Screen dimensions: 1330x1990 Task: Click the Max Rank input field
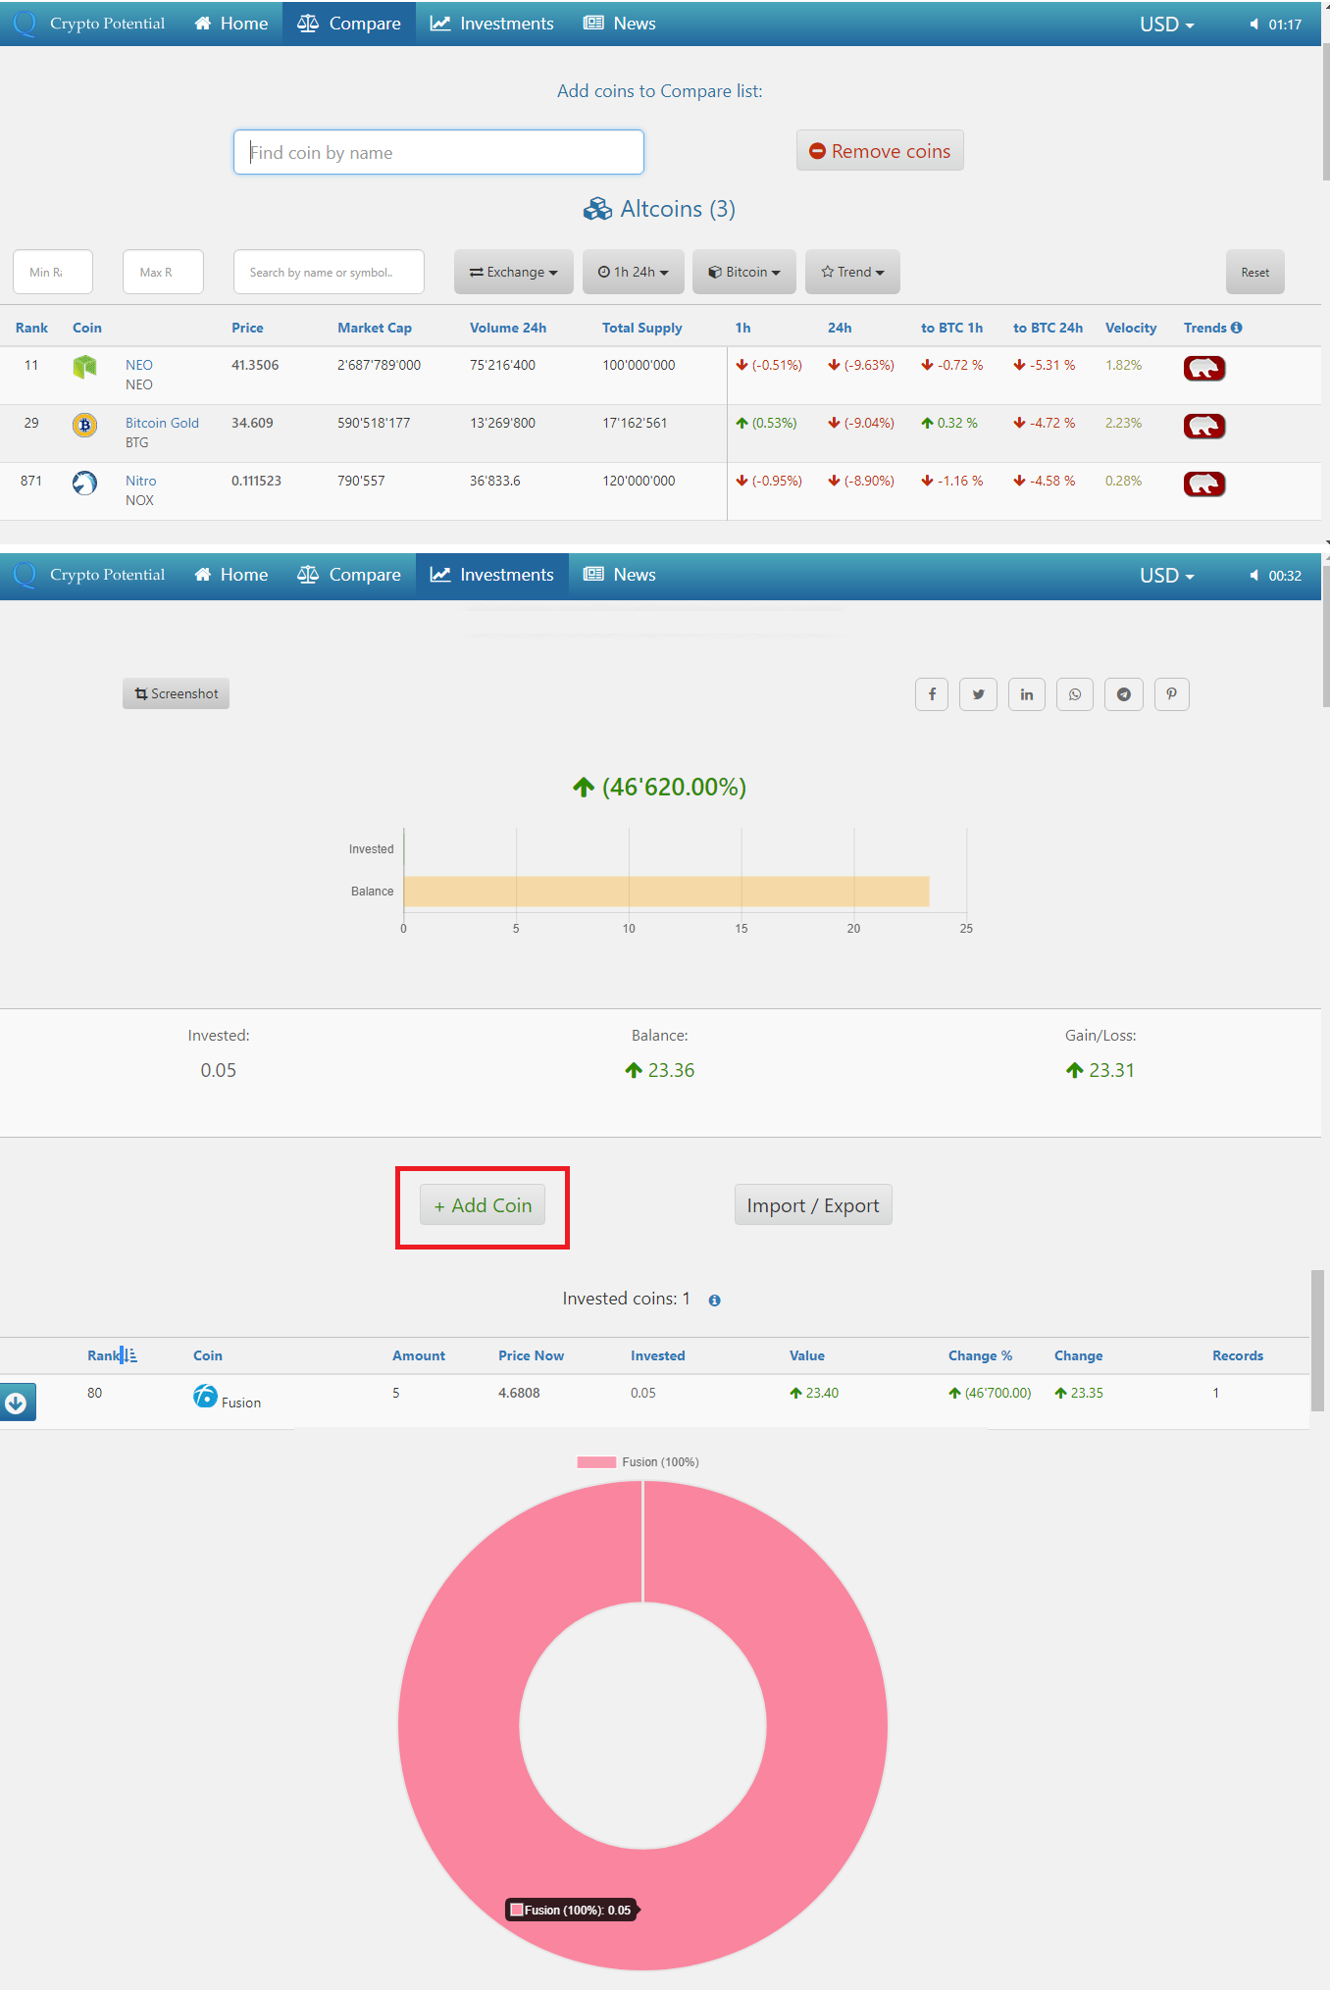[x=163, y=272]
